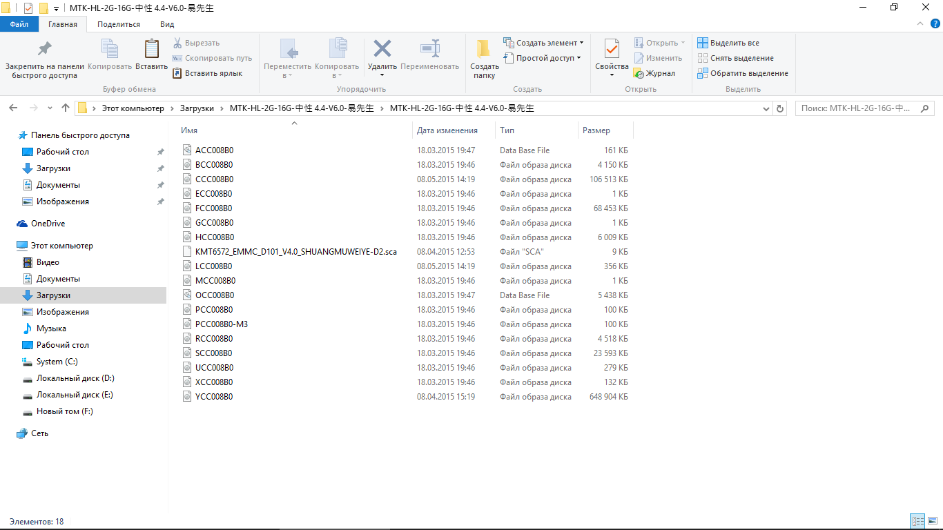Expand recent locations arrow next to Forward
This screenshot has height=530, width=943.
[50, 108]
